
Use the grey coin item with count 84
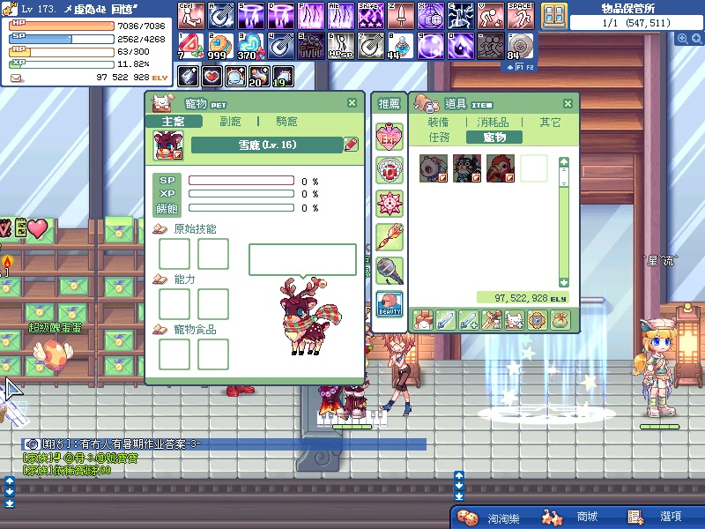522,46
